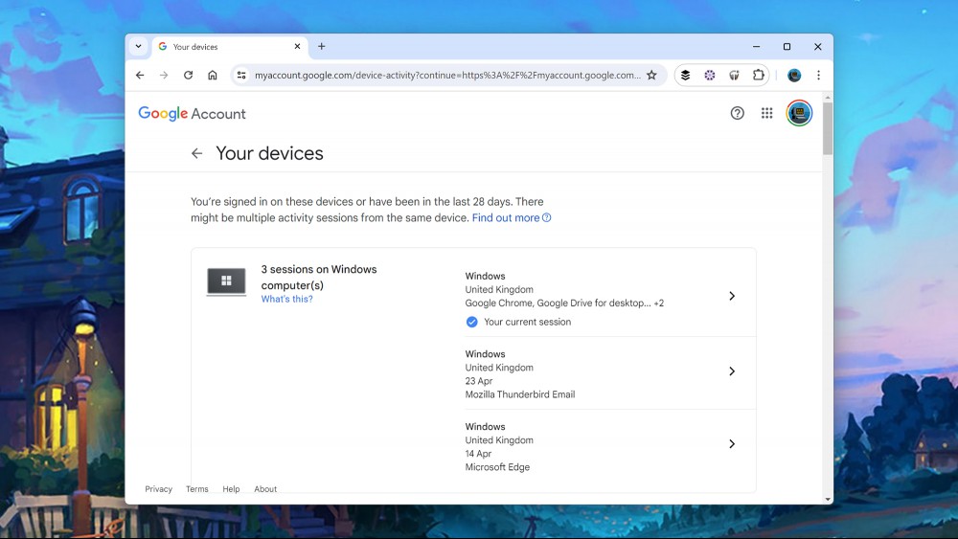Go back from Your devices page
Screen dimensions: 958x539
coord(196,153)
